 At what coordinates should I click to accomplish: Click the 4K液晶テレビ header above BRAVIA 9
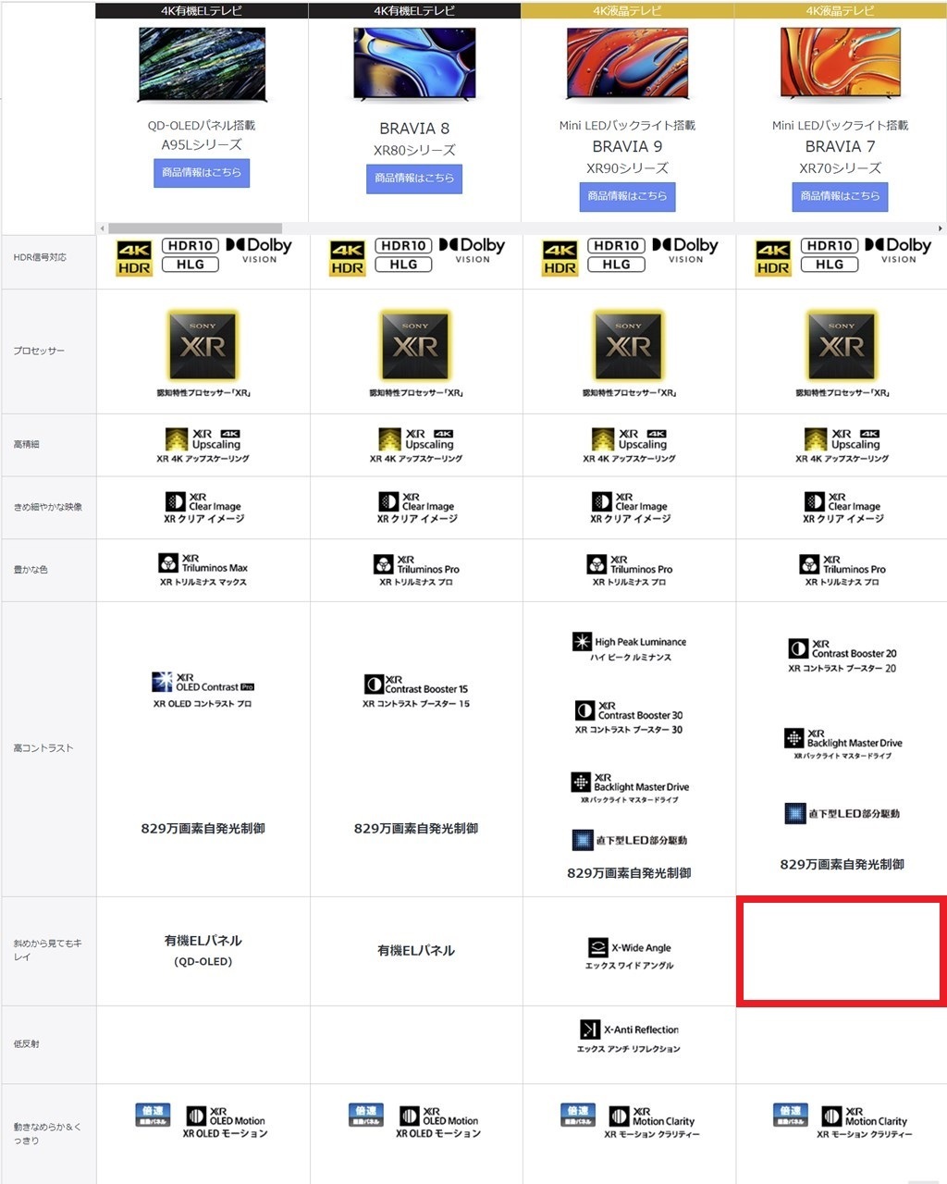[627, 11]
